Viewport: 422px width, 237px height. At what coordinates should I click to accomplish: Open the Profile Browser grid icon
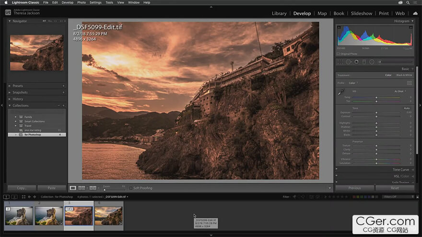(x=410, y=83)
